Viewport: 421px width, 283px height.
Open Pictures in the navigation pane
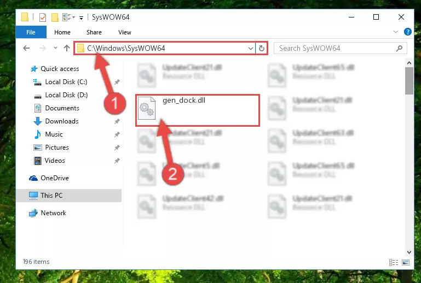click(56, 148)
